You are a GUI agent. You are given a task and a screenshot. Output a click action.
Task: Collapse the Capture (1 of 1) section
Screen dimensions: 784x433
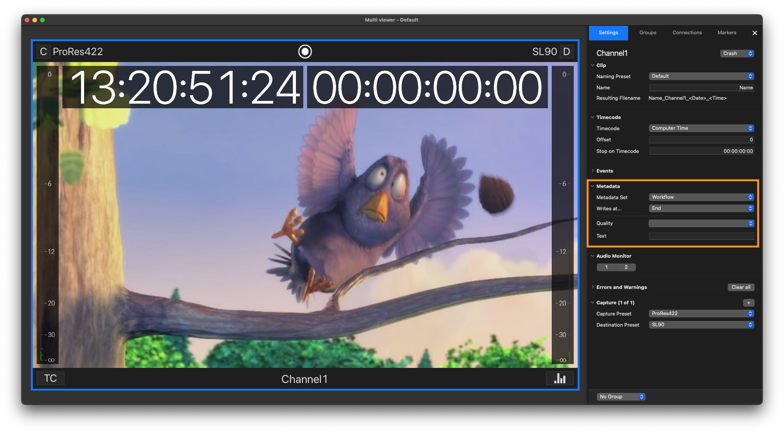tap(593, 302)
